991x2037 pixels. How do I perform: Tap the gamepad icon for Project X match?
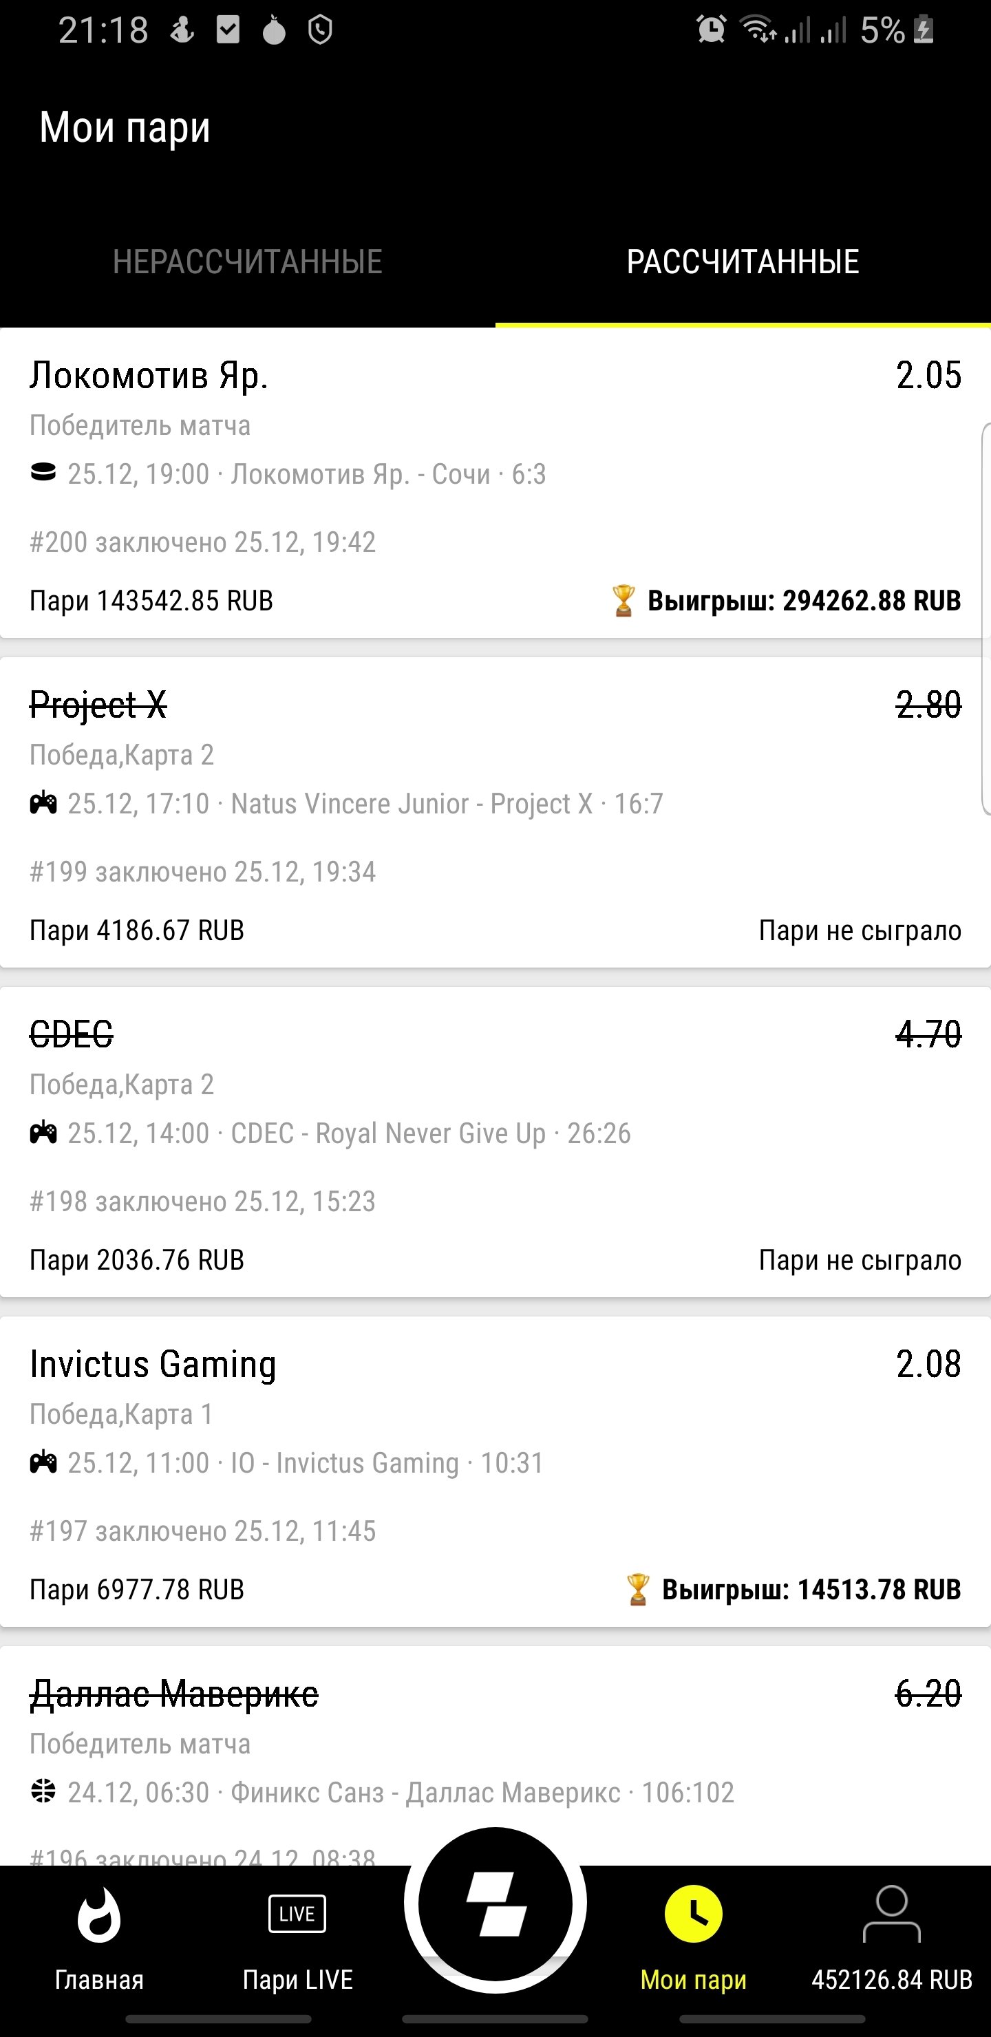pyautogui.click(x=43, y=804)
